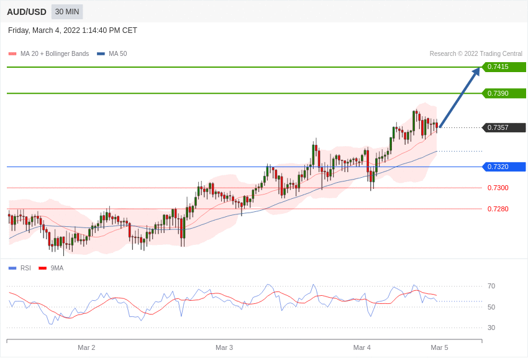This screenshot has height=358, width=528.
Task: Click the RSI 70 overbought level label
Action: (x=491, y=286)
